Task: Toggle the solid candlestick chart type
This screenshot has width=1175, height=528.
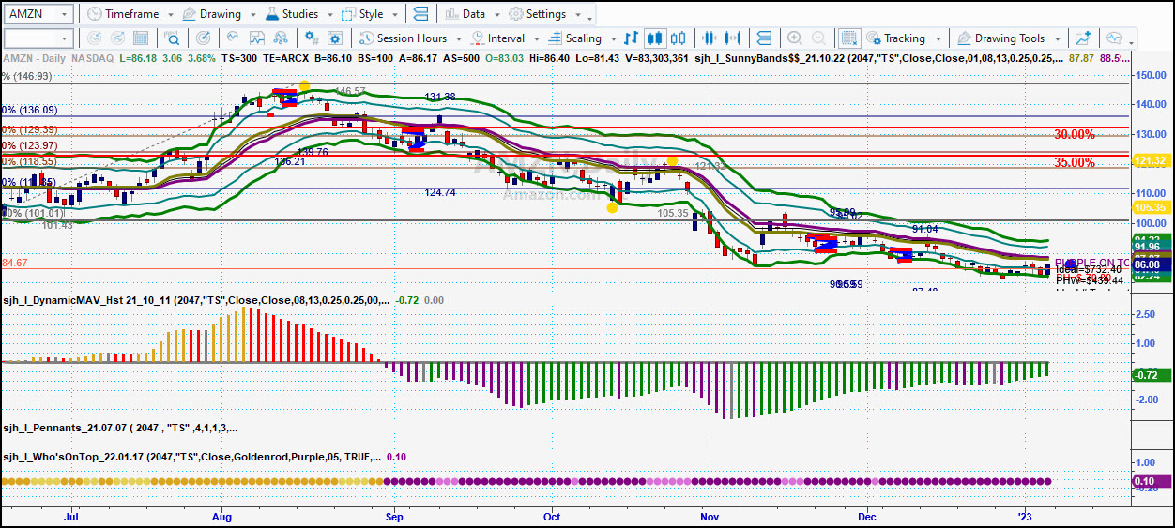Action: [655, 38]
